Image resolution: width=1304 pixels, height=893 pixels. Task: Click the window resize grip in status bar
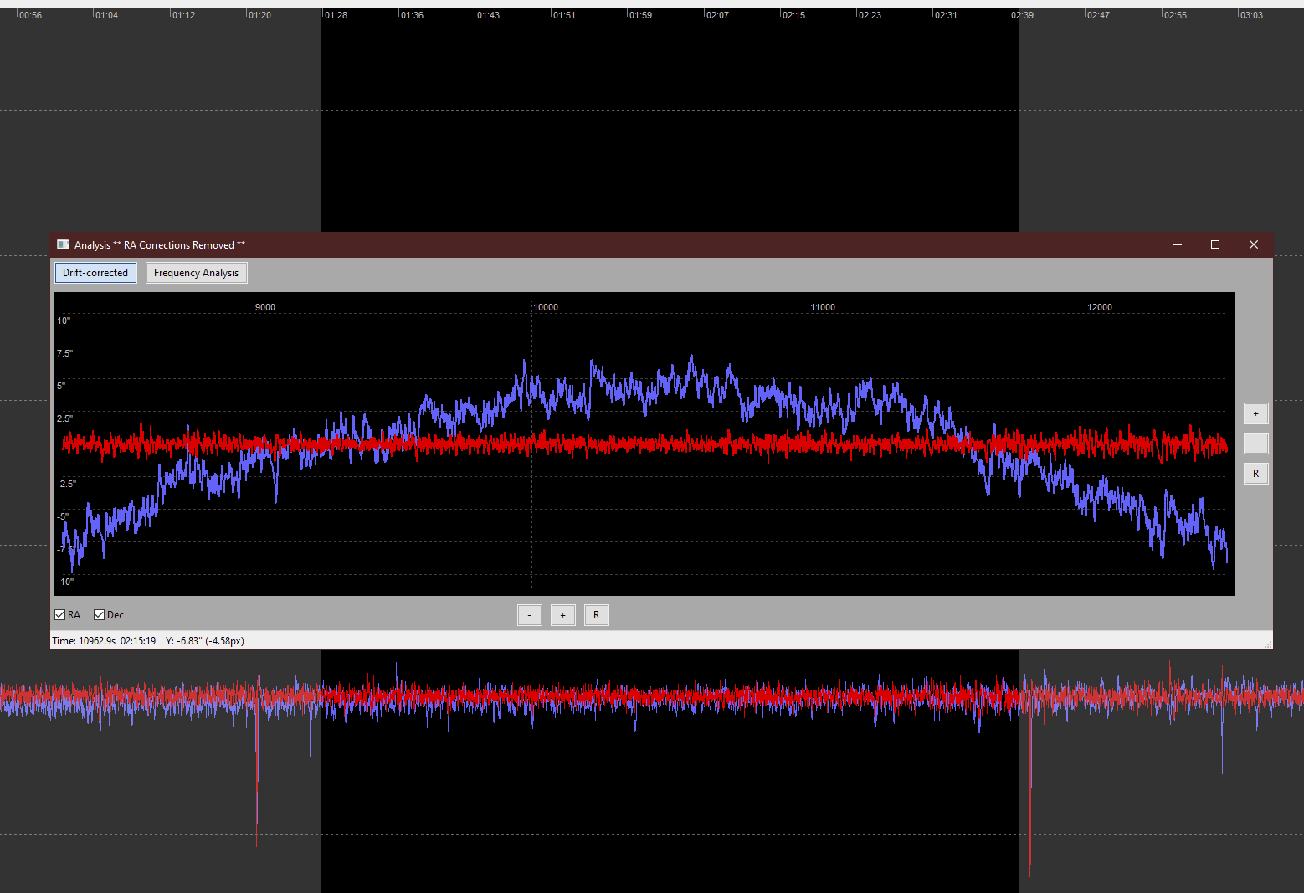(1268, 644)
